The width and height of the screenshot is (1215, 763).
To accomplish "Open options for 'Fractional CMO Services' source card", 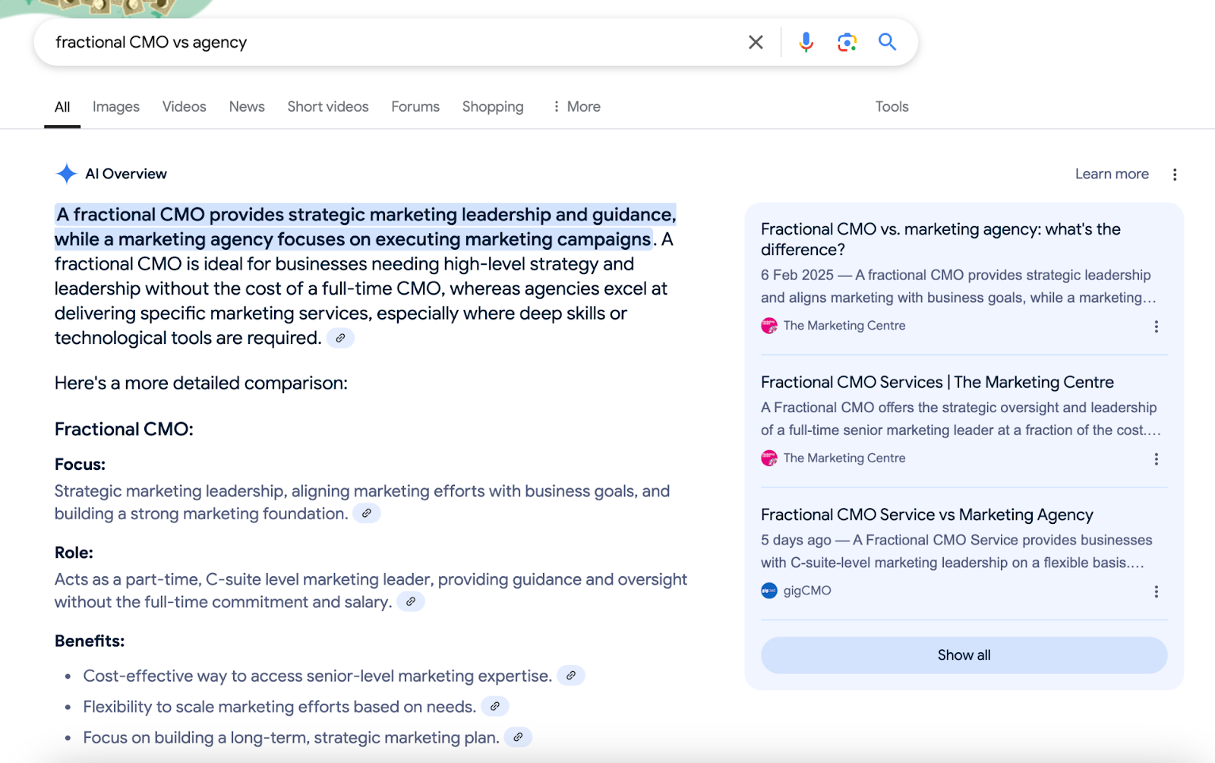I will tap(1156, 459).
